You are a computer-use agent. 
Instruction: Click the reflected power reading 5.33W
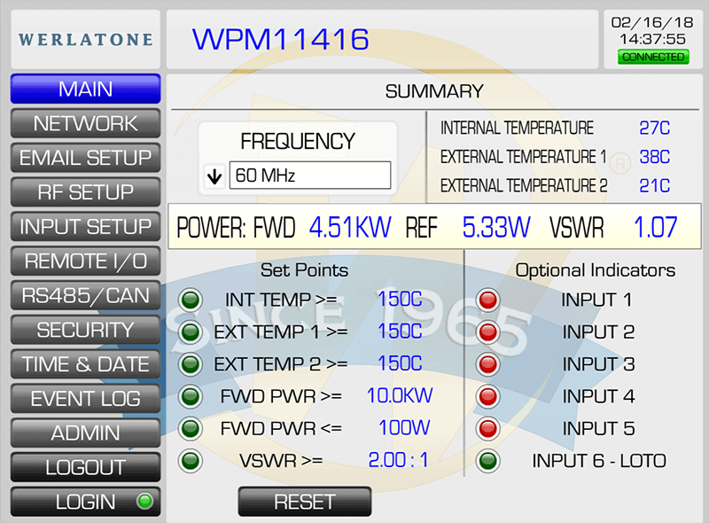[496, 227]
